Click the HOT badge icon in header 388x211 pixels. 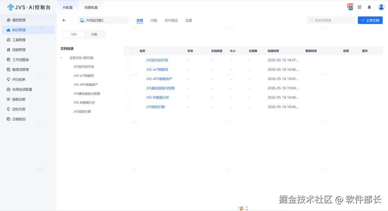pos(350,7)
